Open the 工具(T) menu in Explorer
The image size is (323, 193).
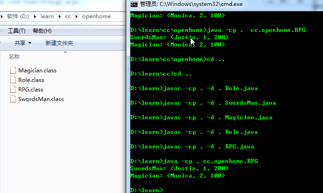[16, 31]
